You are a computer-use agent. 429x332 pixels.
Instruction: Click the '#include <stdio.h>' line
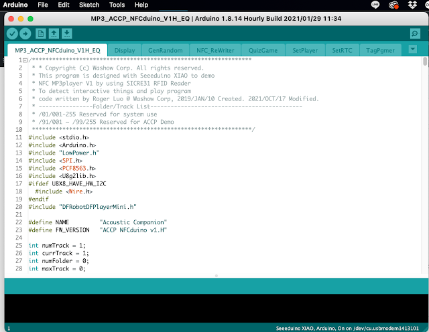coord(58,137)
